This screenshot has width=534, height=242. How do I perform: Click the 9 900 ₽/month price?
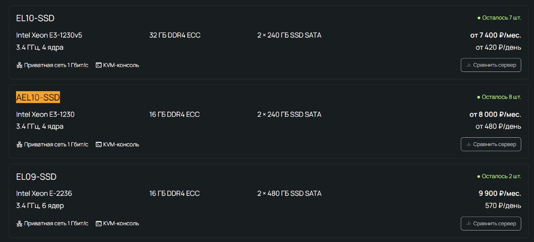[500, 194]
